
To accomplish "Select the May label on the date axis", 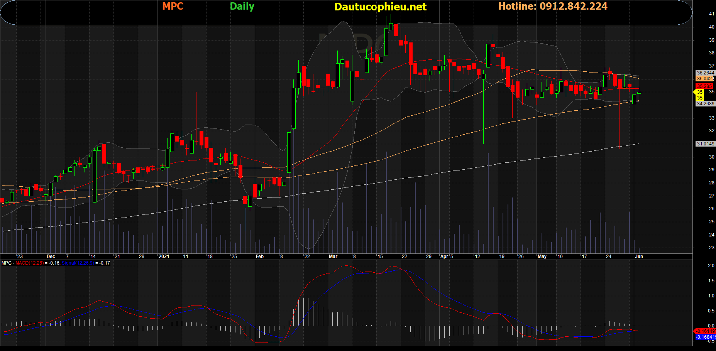I will click(x=542, y=256).
